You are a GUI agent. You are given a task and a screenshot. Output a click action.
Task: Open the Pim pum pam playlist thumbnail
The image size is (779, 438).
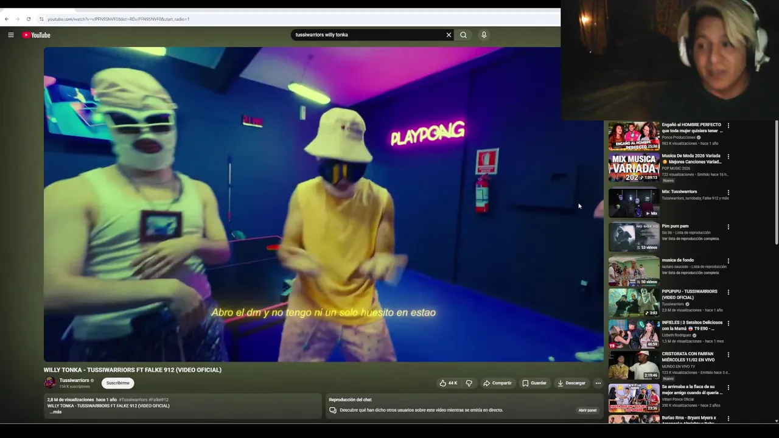coord(634,237)
